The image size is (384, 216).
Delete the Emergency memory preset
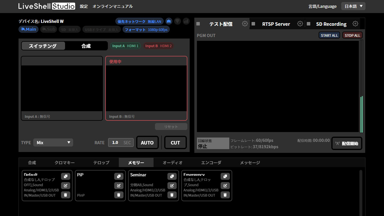click(225, 195)
